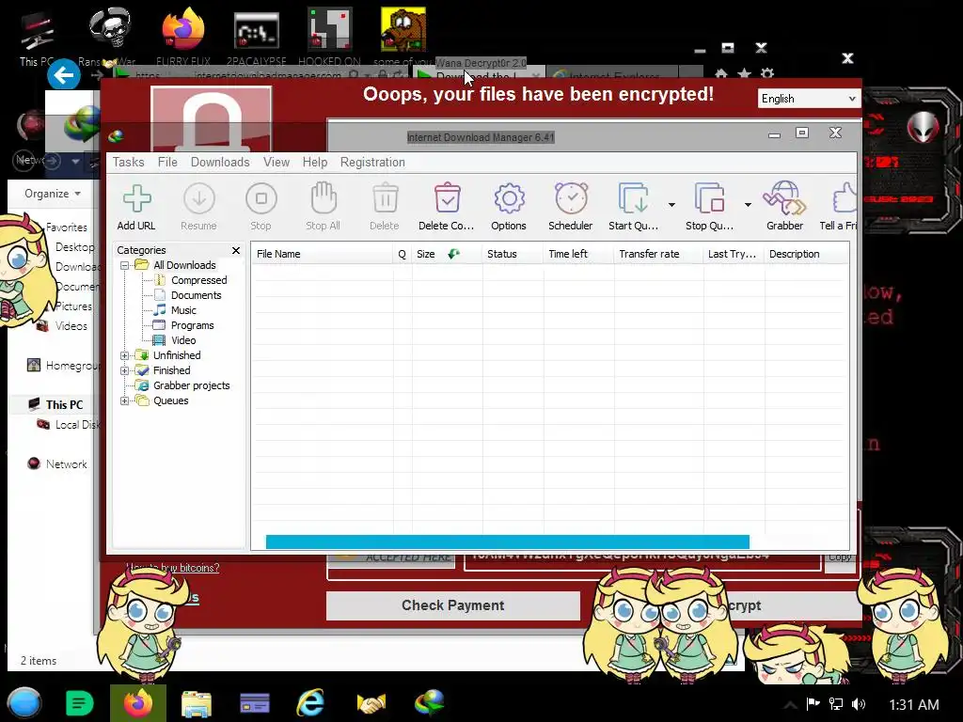The image size is (963, 722).
Task: Open Firefox from the taskbar
Action: pyautogui.click(x=138, y=703)
